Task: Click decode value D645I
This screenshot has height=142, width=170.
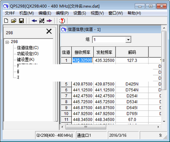Action: click(x=132, y=108)
